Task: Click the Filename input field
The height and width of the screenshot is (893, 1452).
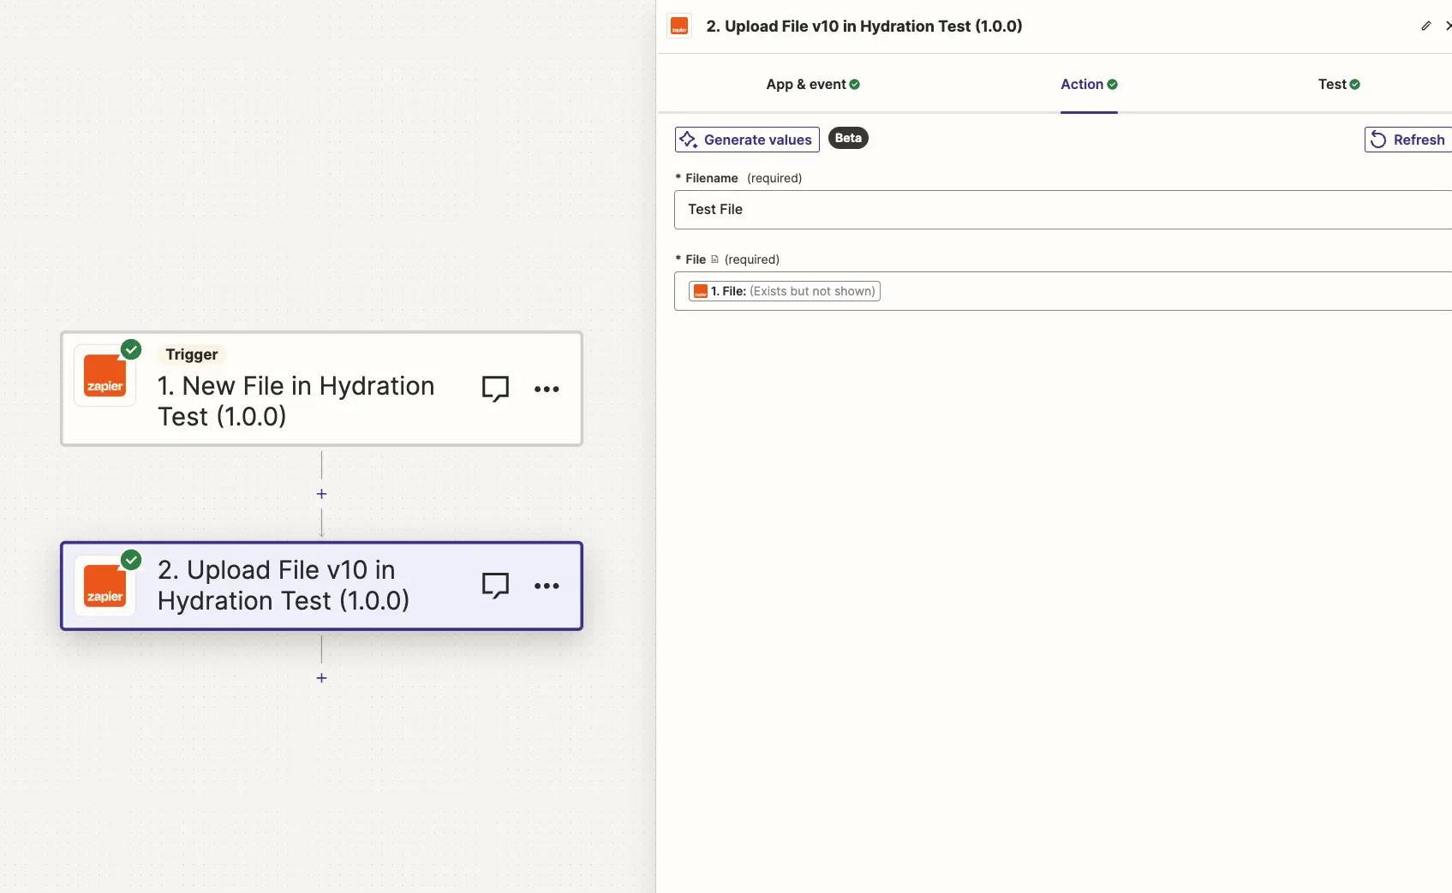Action: tap(1063, 210)
